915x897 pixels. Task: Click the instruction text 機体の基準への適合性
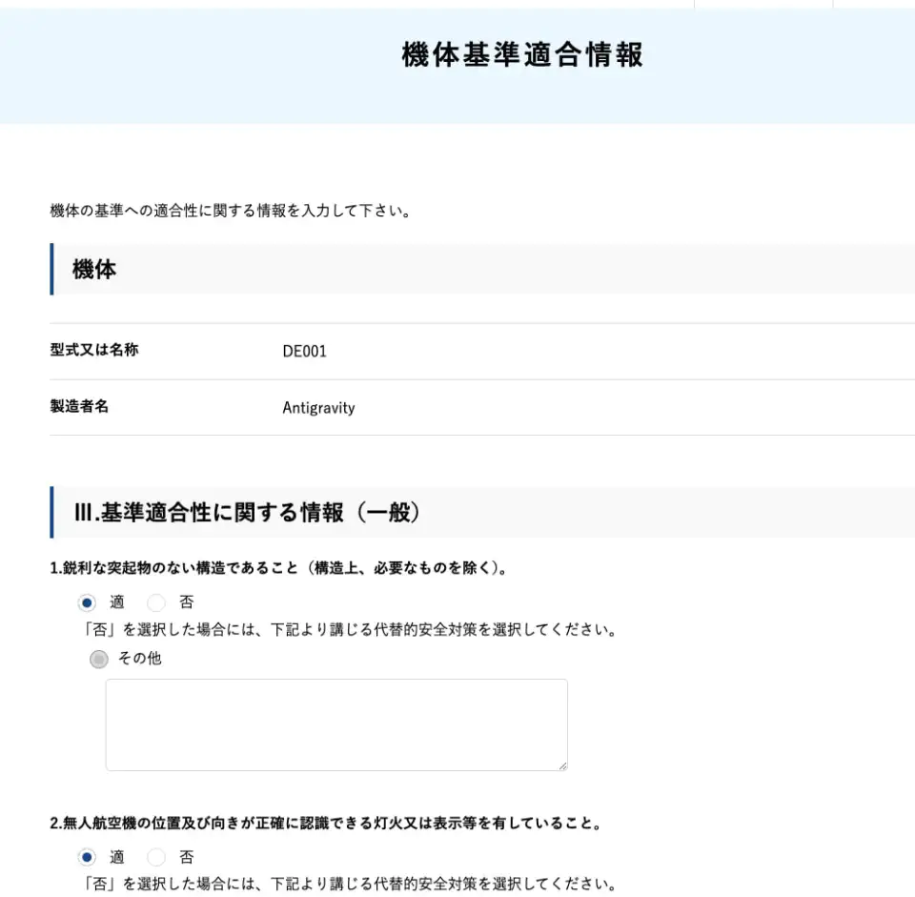point(231,211)
